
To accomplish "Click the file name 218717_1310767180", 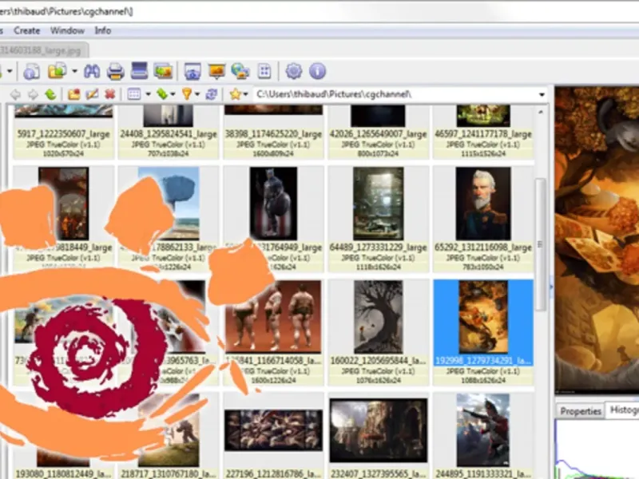I will pyautogui.click(x=169, y=474).
